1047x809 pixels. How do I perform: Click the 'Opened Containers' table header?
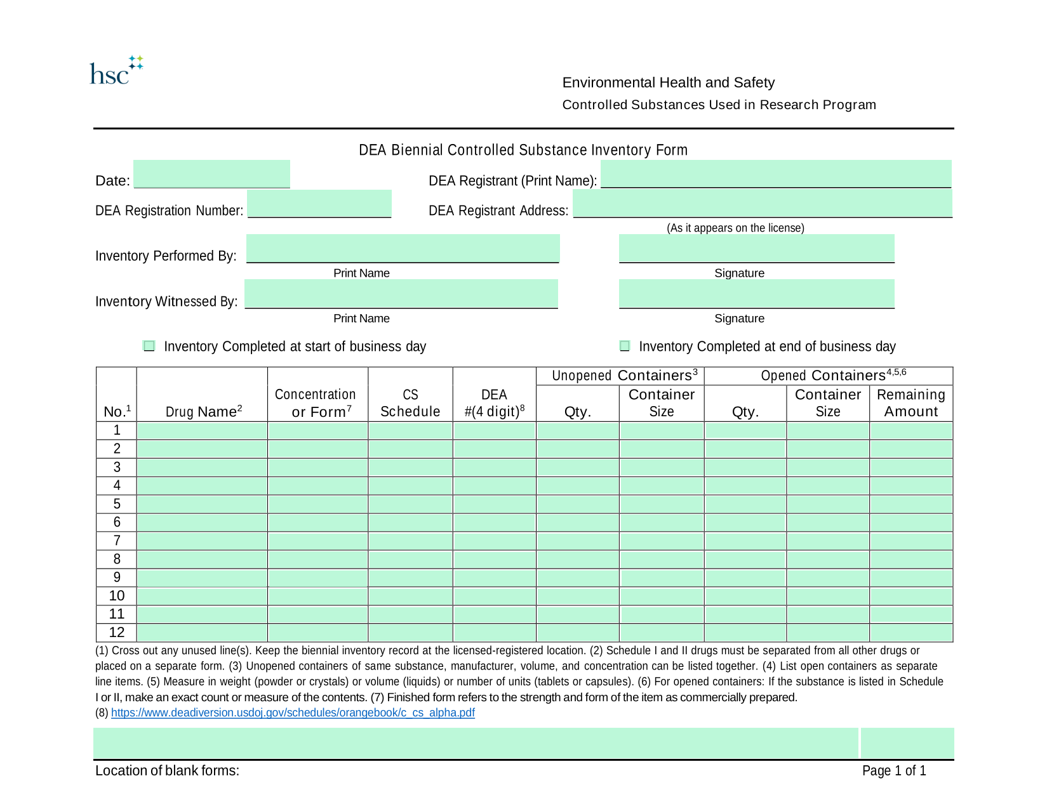coord(834,376)
